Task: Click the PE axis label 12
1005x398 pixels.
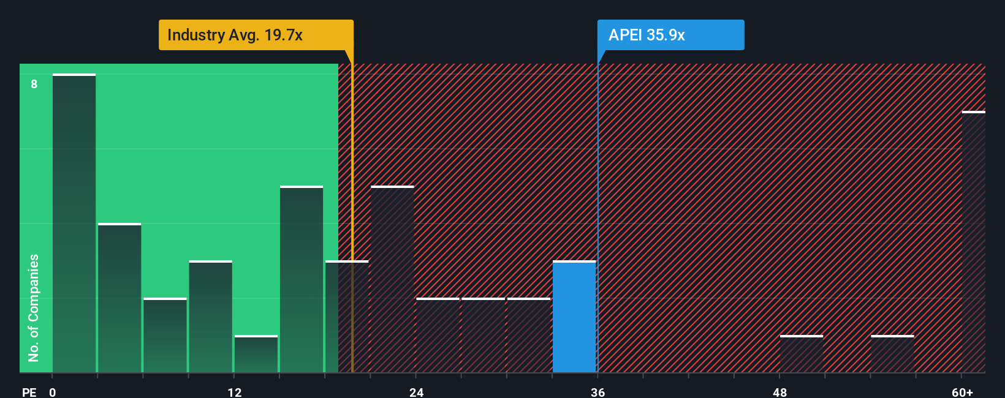Action: [x=234, y=392]
